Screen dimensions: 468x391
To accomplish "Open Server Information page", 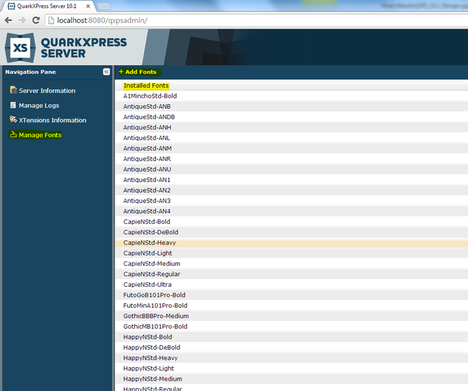I will [x=47, y=91].
